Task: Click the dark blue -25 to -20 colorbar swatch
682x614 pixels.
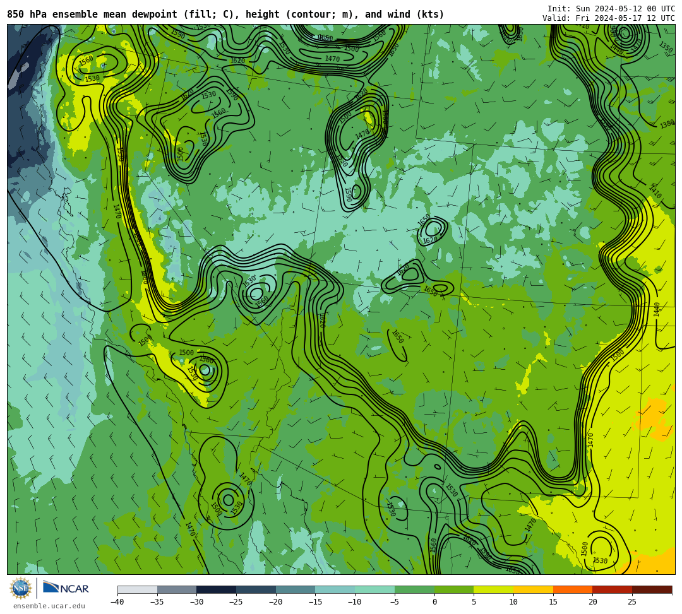Action: (x=256, y=589)
